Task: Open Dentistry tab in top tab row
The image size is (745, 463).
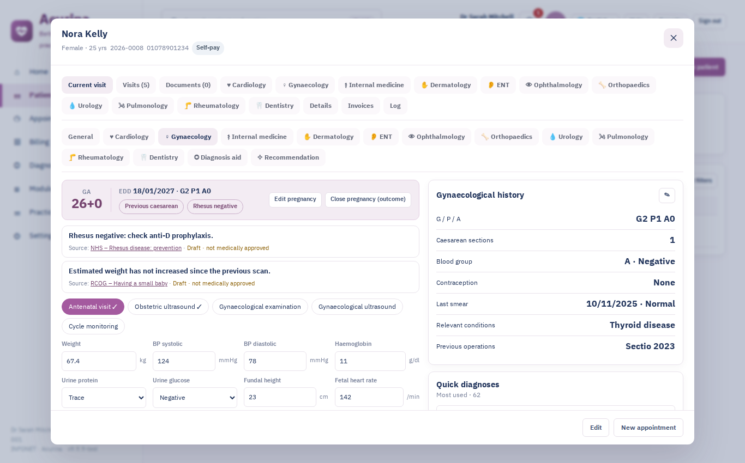Action: (x=274, y=106)
